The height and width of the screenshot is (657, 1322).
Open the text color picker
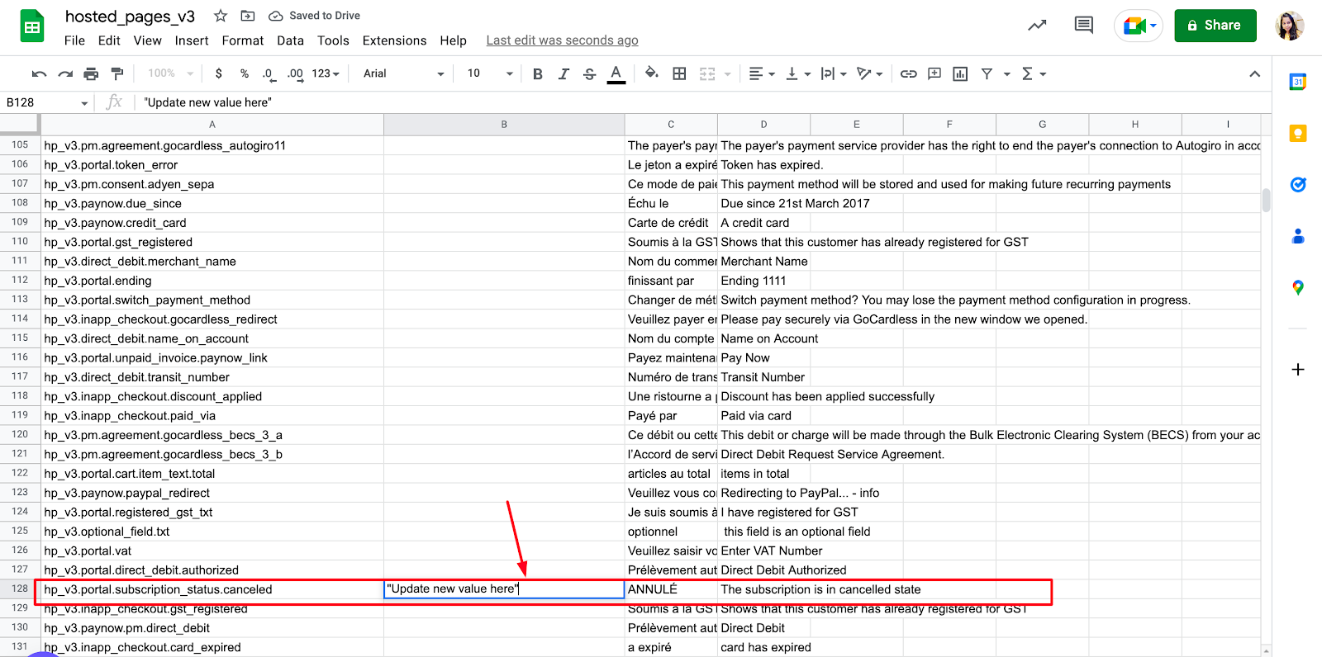[x=616, y=74]
